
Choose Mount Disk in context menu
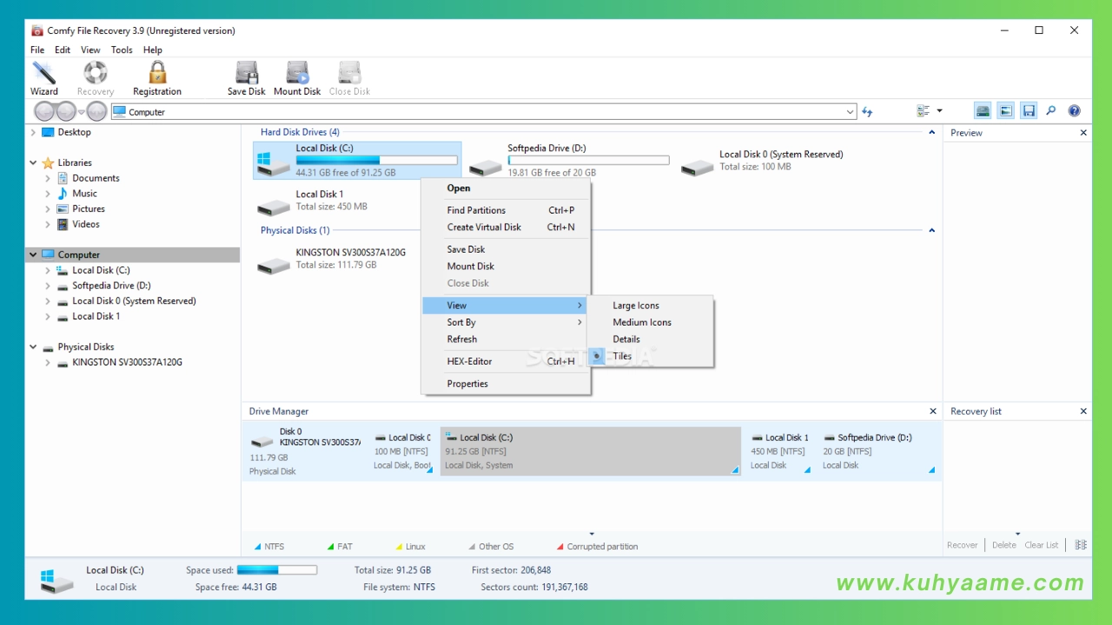506,266
